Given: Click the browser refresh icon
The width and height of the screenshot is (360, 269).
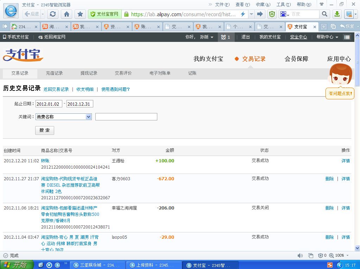Looking at the screenshot, I should 53,14.
